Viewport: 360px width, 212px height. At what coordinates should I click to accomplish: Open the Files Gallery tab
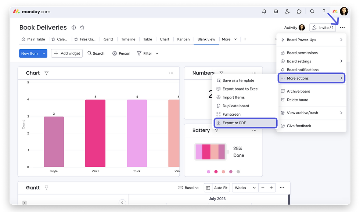coord(85,39)
